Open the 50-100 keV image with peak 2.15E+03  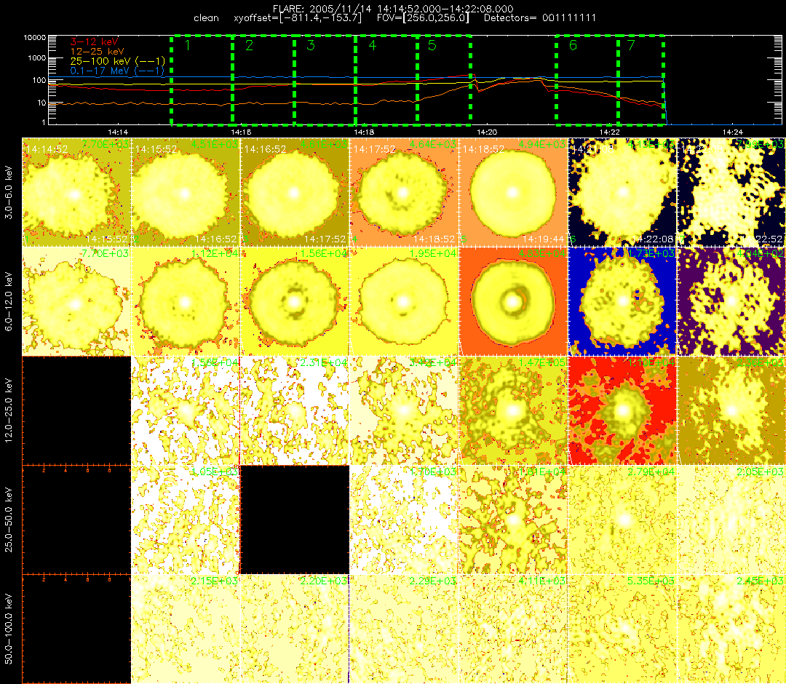[x=186, y=629]
